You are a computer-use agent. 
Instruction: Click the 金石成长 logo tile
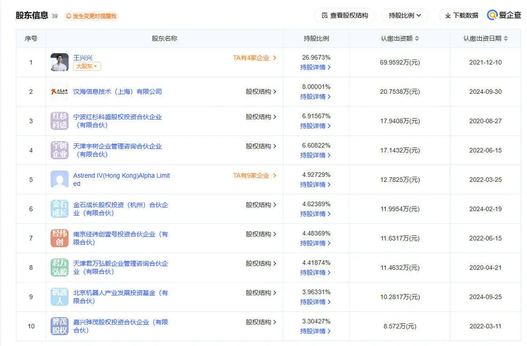(x=59, y=209)
